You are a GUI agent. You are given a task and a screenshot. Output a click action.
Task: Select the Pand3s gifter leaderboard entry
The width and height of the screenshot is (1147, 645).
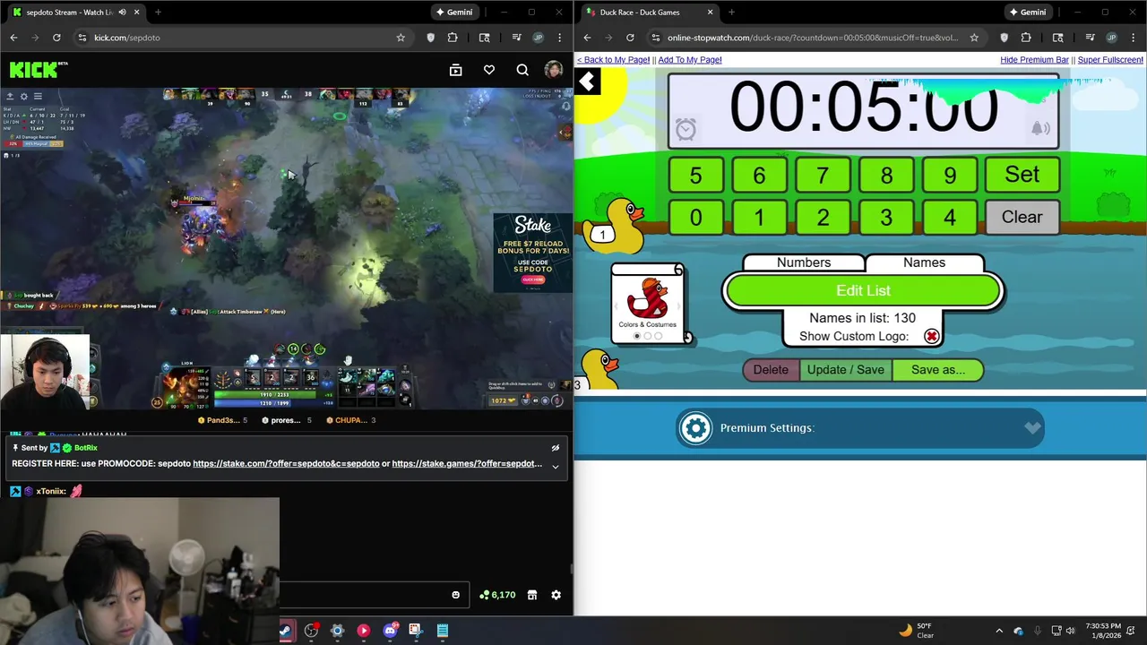(223, 420)
